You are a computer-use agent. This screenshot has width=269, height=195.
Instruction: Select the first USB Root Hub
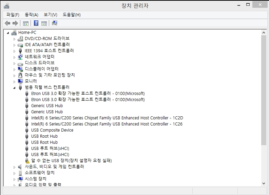click(44, 136)
